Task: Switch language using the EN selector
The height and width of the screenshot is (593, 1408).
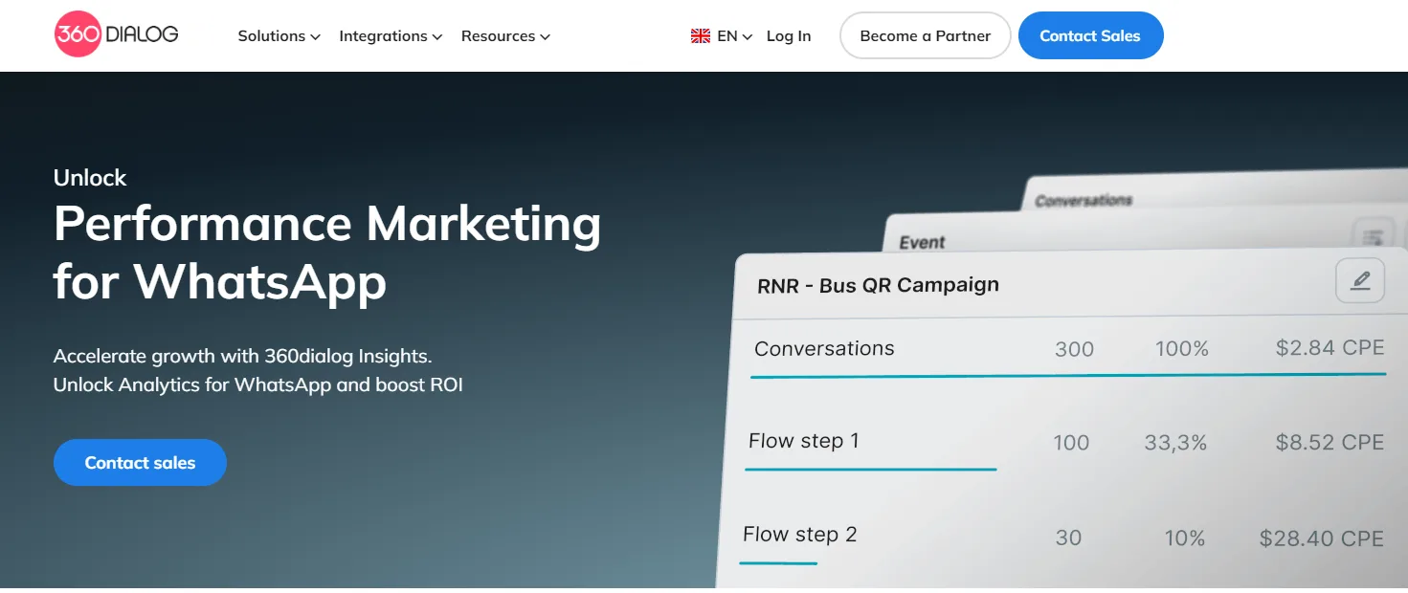Action: click(724, 34)
